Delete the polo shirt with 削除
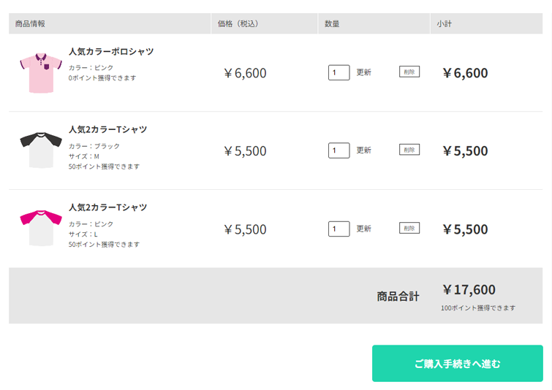The height and width of the screenshot is (390, 552). click(409, 72)
